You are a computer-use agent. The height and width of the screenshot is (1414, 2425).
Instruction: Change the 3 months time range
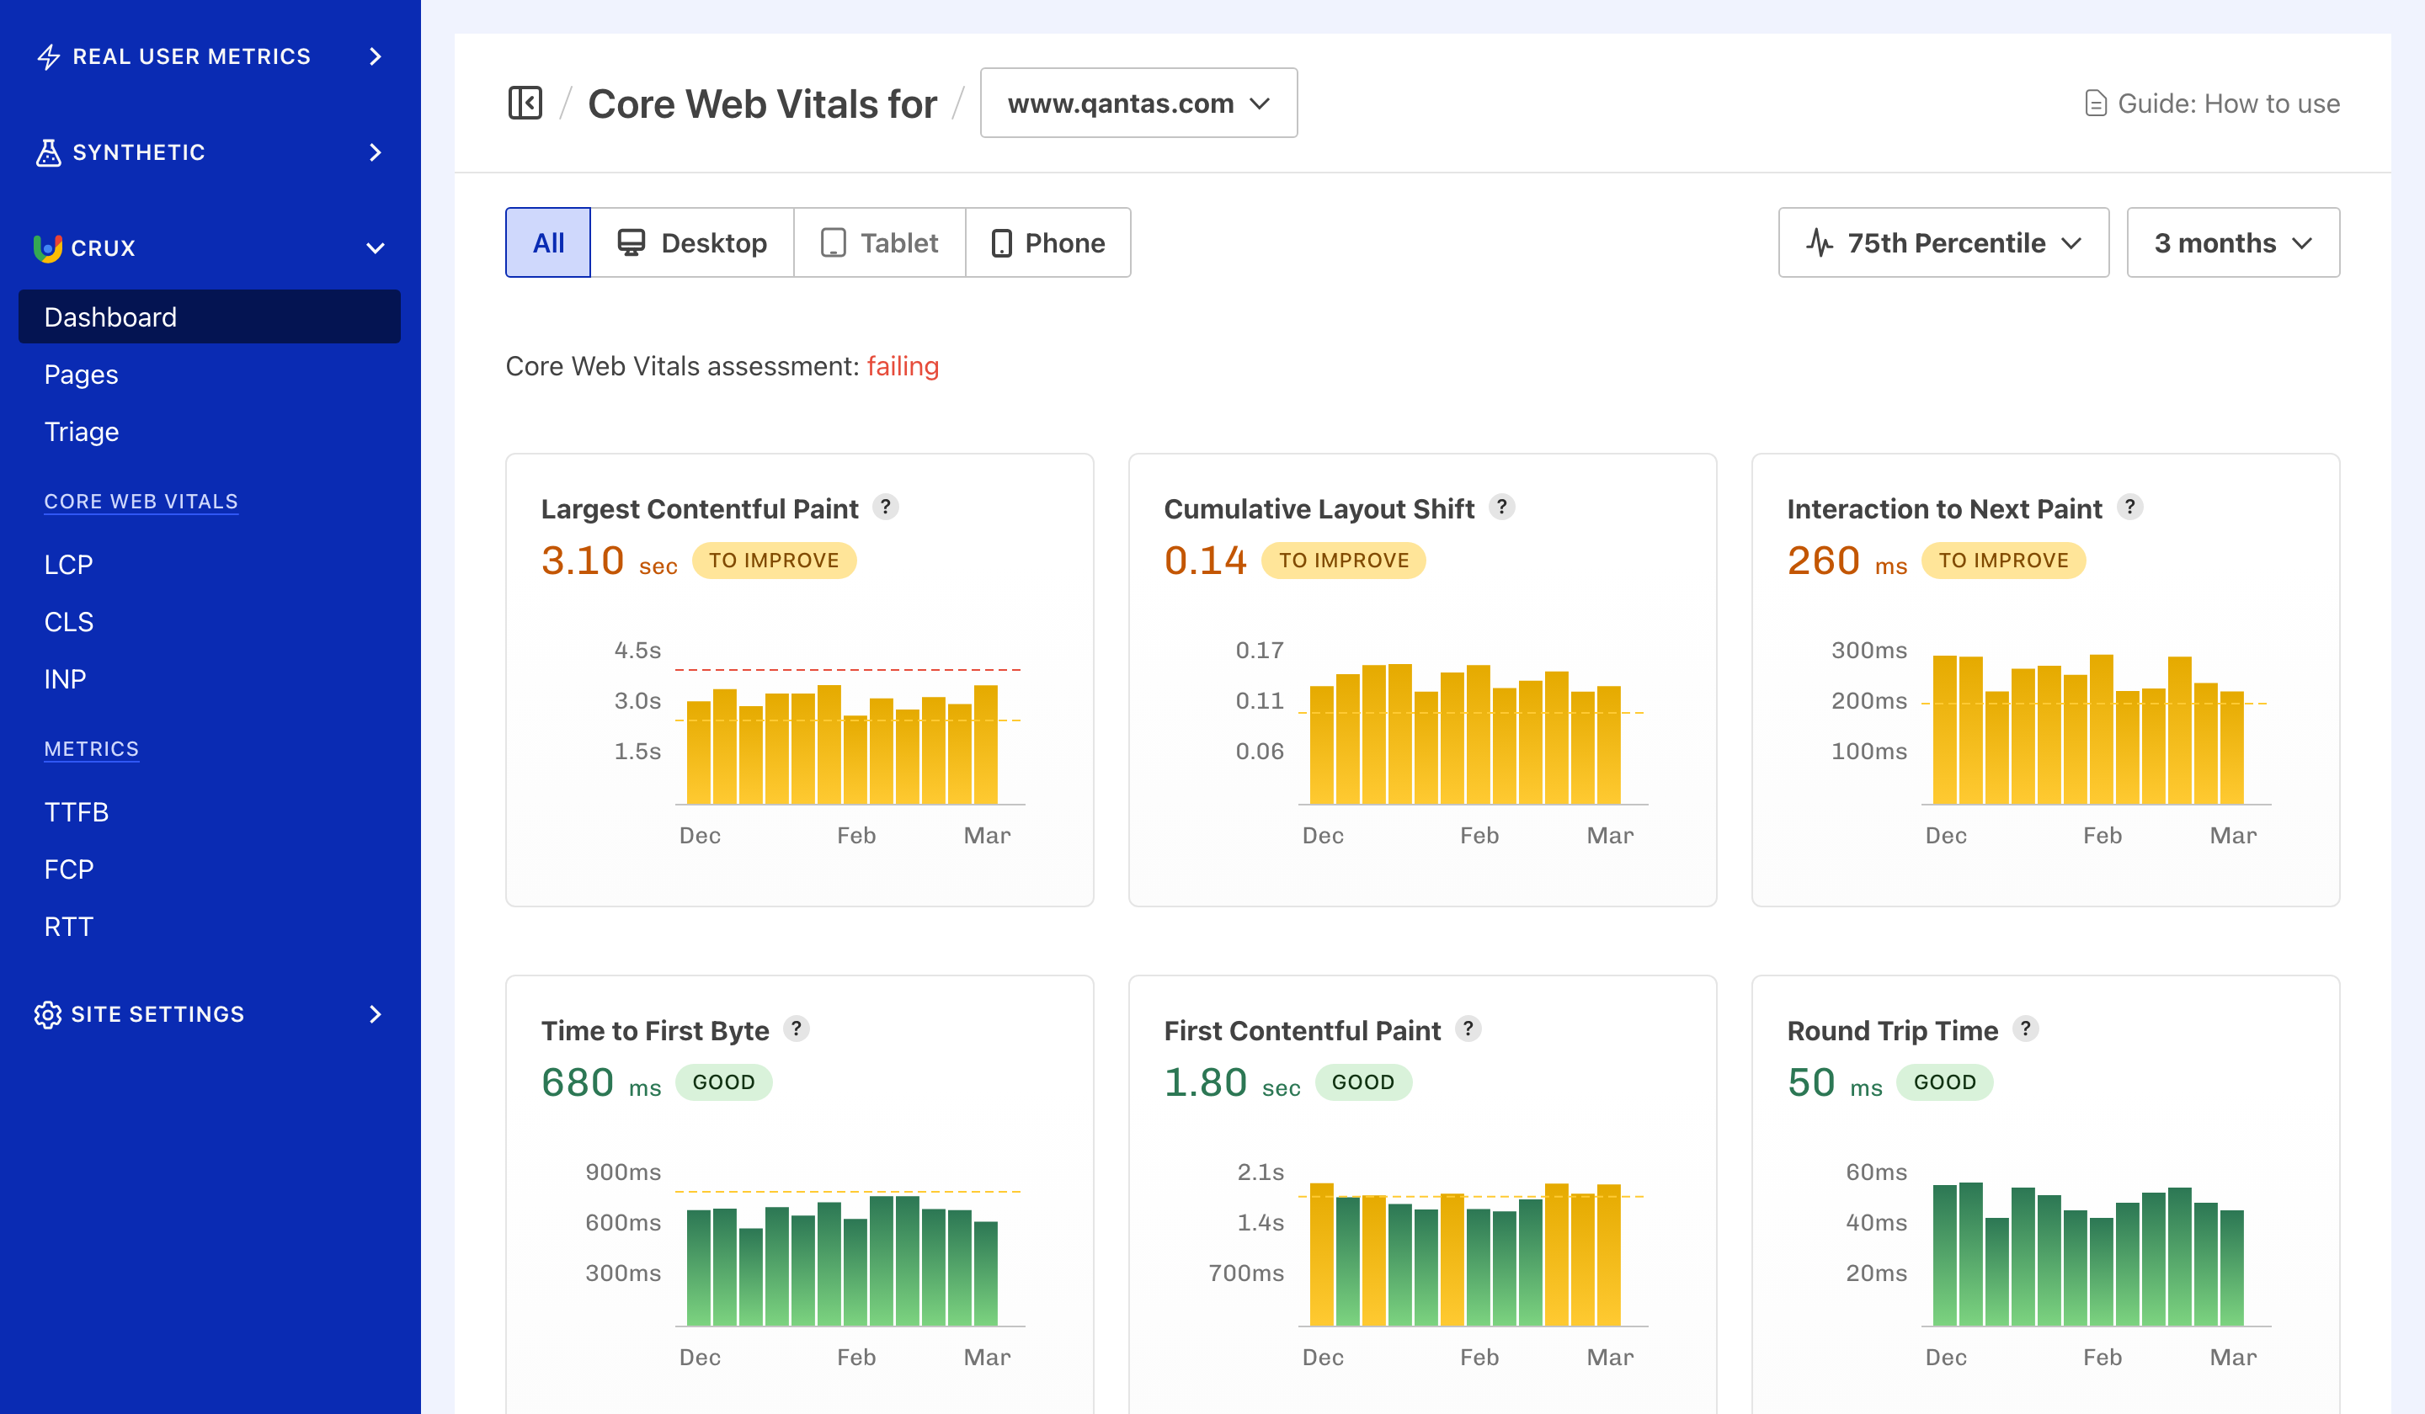2232,242
